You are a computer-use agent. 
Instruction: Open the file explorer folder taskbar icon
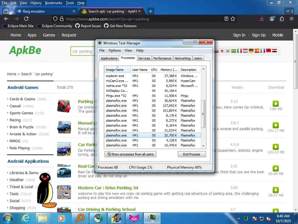click(43, 218)
